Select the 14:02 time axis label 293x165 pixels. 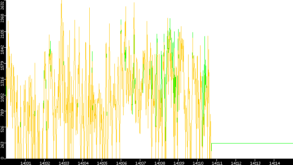tap(45, 163)
